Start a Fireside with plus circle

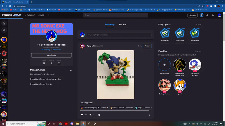tap(164, 65)
